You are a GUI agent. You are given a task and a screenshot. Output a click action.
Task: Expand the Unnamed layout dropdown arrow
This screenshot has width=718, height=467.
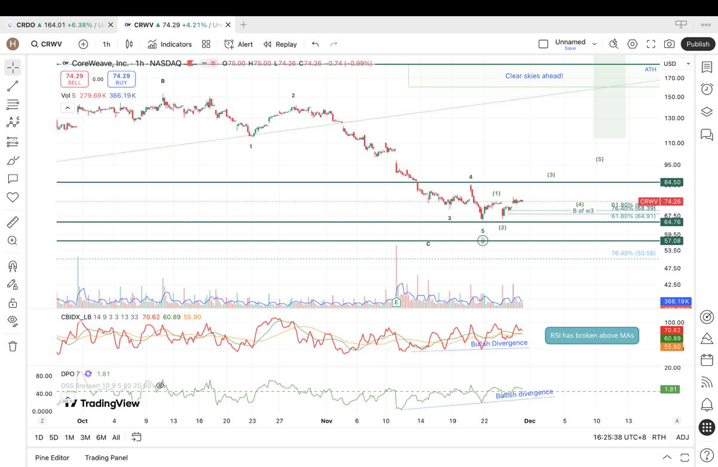tap(594, 44)
